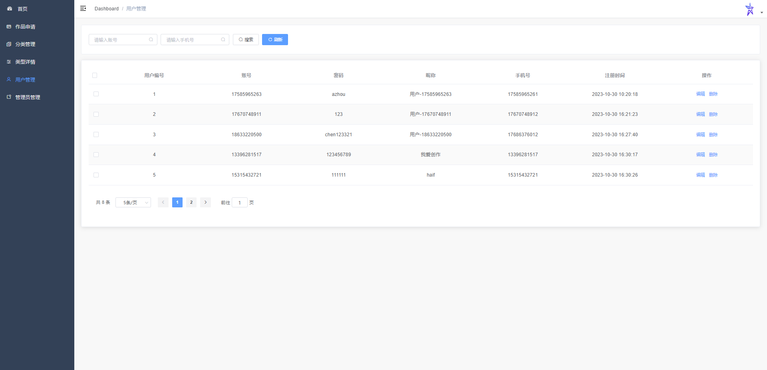
Task: Click 编辑 for chen123321 row
Action: (x=700, y=135)
